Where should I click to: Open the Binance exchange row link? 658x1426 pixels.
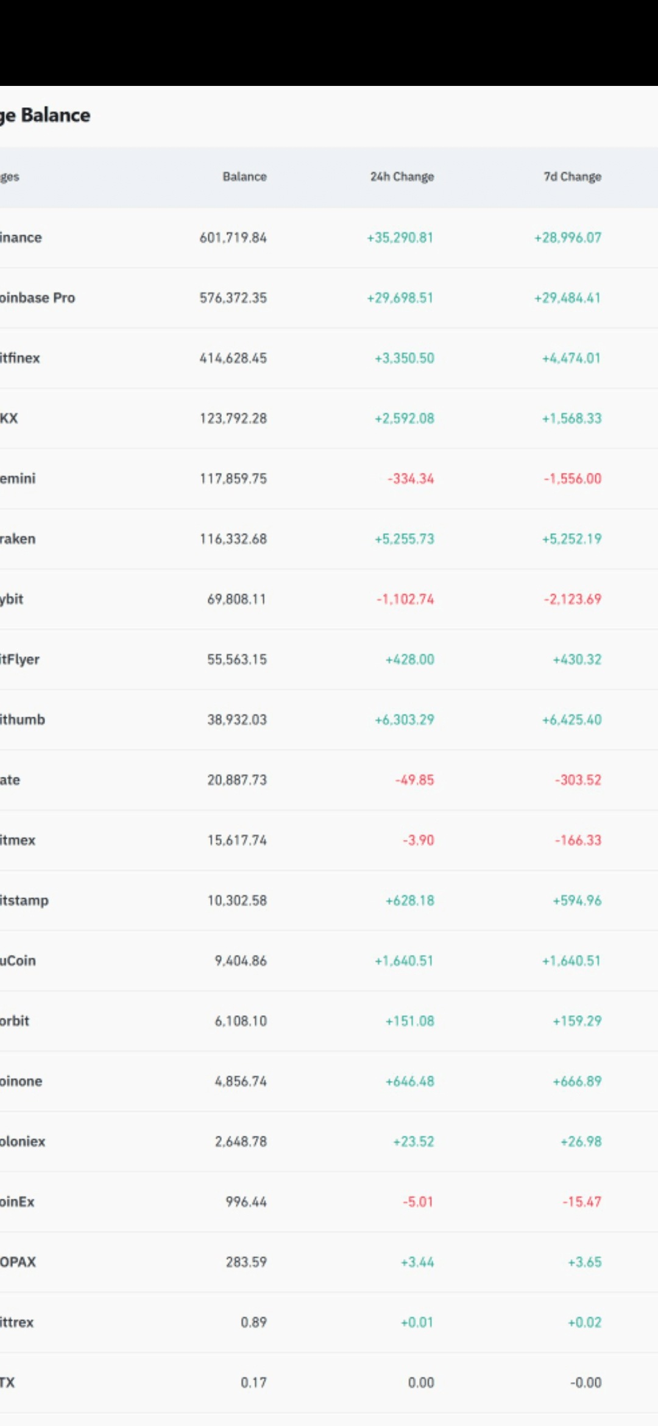click(x=20, y=238)
